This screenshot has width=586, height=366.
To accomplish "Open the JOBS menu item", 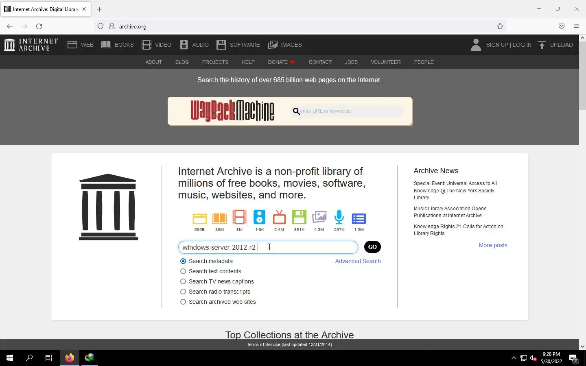I will tap(351, 62).
